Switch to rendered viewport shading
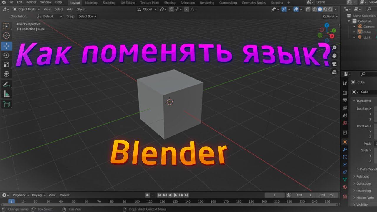 [330, 9]
